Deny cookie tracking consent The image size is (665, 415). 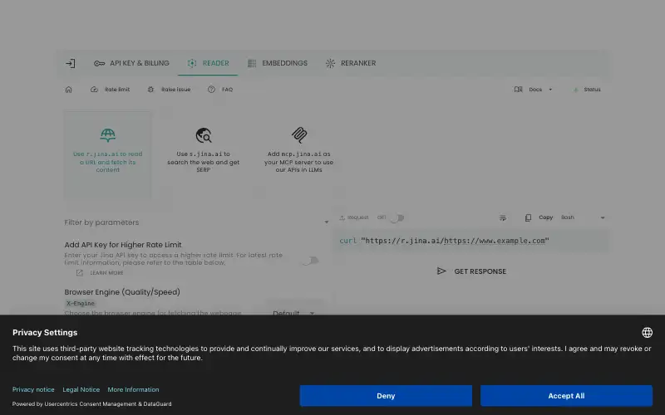tap(386, 396)
